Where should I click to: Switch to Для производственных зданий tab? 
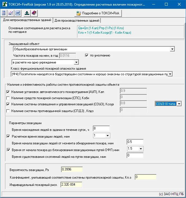point(77,21)
